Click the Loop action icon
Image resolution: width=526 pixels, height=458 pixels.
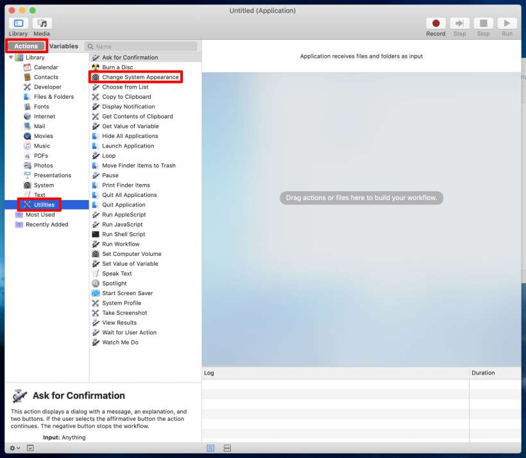96,156
